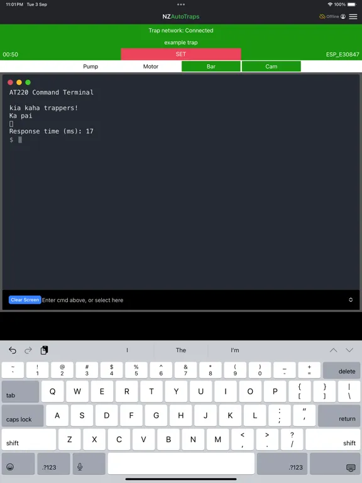Select the Motor tab
Viewport: 362px width, 483px height.
pos(151,66)
